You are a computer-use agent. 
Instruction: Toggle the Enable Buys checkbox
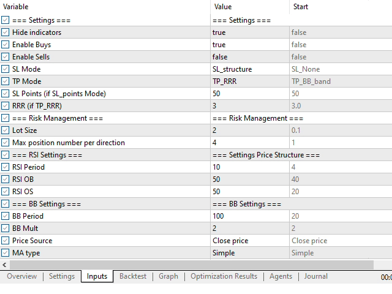6,45
